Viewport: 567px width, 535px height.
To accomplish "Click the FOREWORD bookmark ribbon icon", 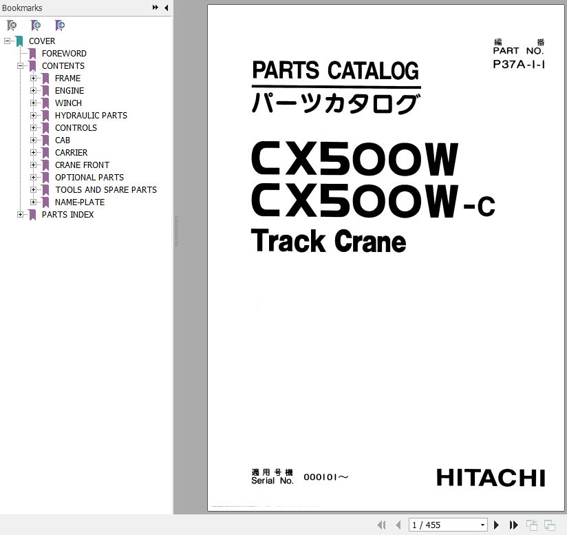I will tap(32, 54).
